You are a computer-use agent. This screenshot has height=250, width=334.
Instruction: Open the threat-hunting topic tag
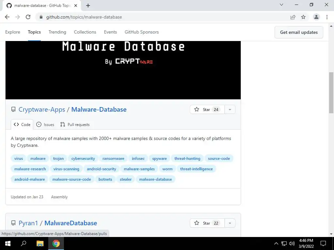187,159
